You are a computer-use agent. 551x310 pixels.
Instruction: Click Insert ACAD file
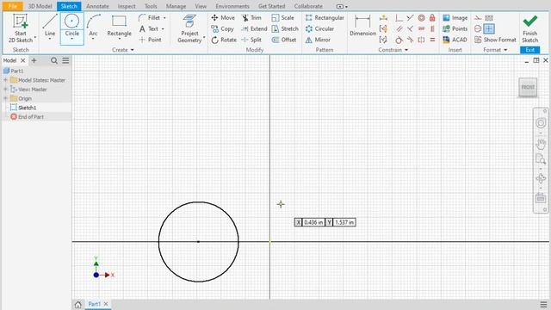pyautogui.click(x=455, y=40)
